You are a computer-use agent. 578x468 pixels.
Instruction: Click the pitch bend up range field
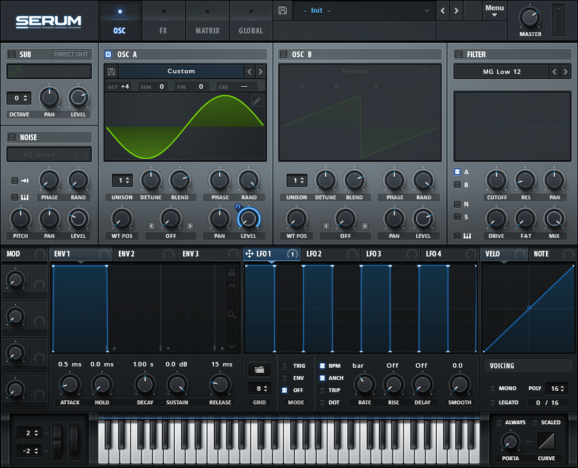tap(29, 433)
